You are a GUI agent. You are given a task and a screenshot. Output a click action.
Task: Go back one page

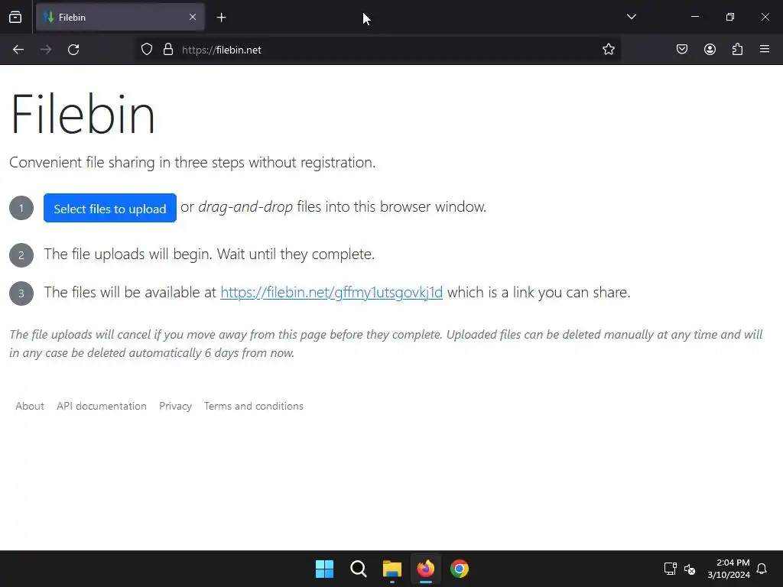coord(18,50)
